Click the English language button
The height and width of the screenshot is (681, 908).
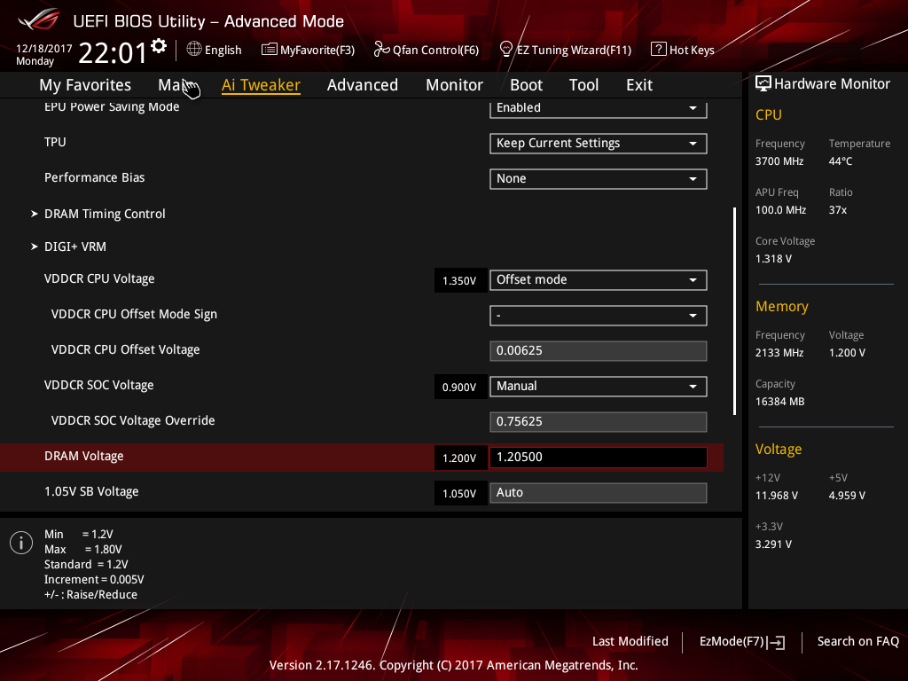click(215, 50)
